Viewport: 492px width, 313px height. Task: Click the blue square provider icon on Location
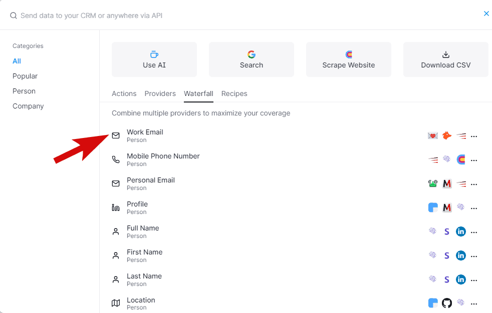(433, 303)
